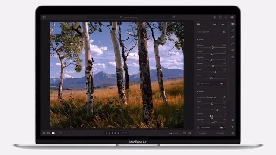
Task: Click the Temp slider handle
Action: tap(212, 104)
